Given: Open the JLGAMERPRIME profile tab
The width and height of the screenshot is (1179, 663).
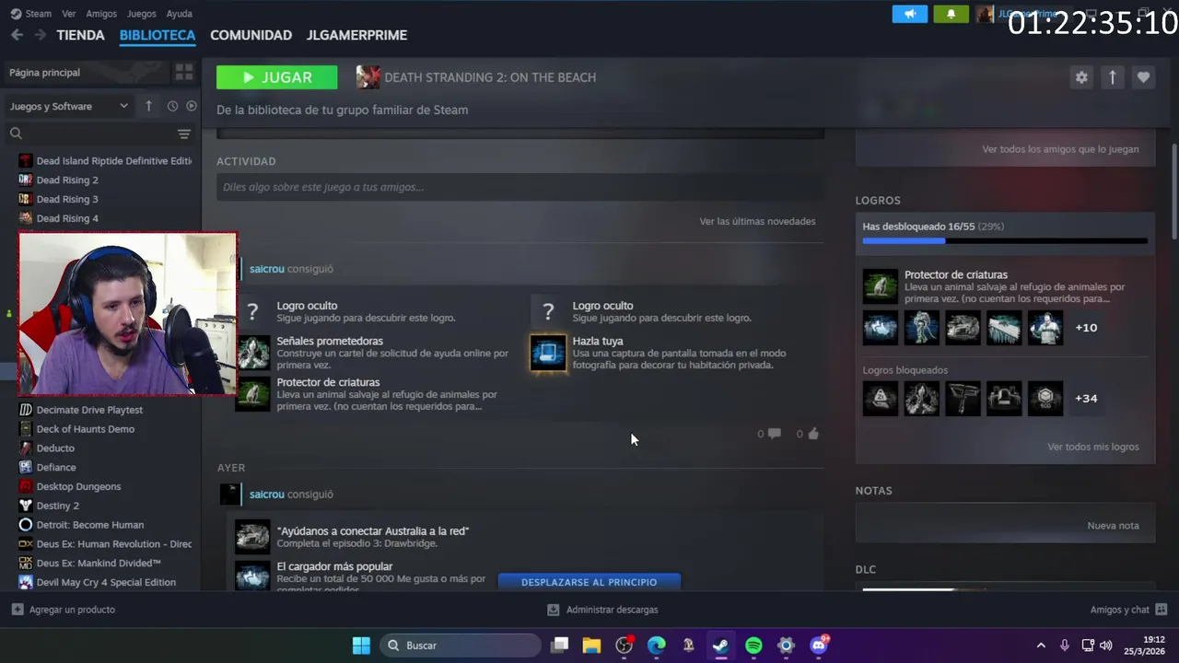Looking at the screenshot, I should tap(356, 35).
